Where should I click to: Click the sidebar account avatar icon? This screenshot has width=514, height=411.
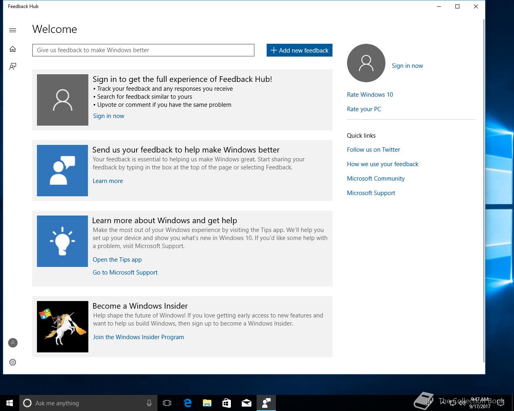(12, 343)
